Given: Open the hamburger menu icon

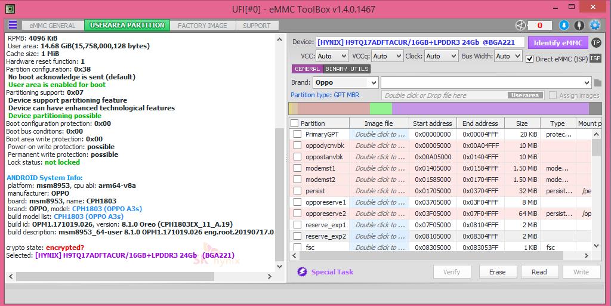Looking at the screenshot, I should pyautogui.click(x=13, y=25).
